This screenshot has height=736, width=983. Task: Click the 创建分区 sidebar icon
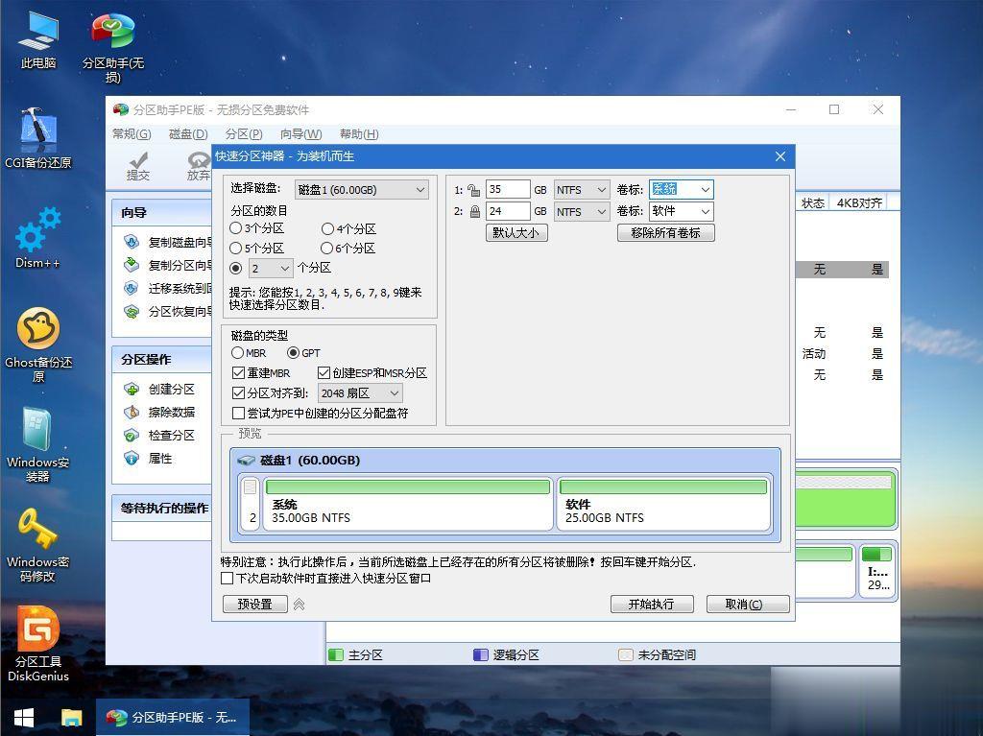point(132,390)
